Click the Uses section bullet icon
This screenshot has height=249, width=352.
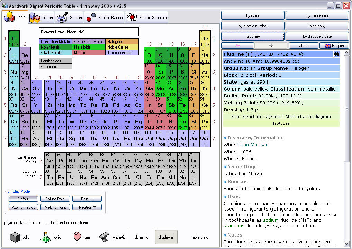pos(225,196)
